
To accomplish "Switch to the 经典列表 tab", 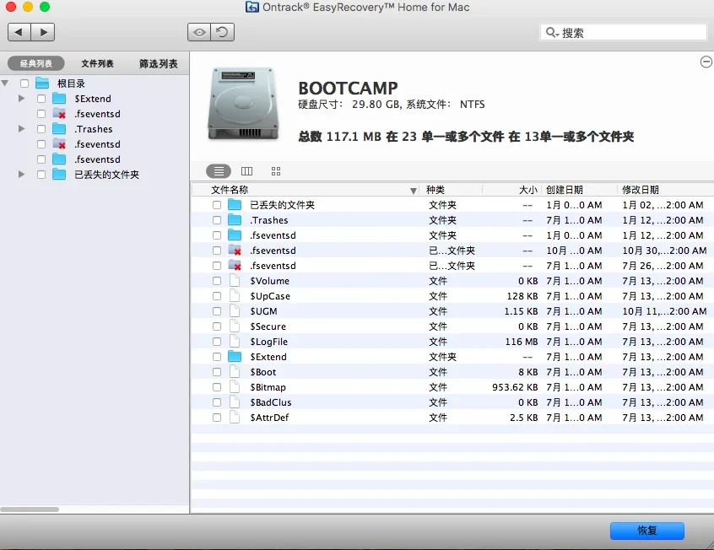I will click(36, 63).
